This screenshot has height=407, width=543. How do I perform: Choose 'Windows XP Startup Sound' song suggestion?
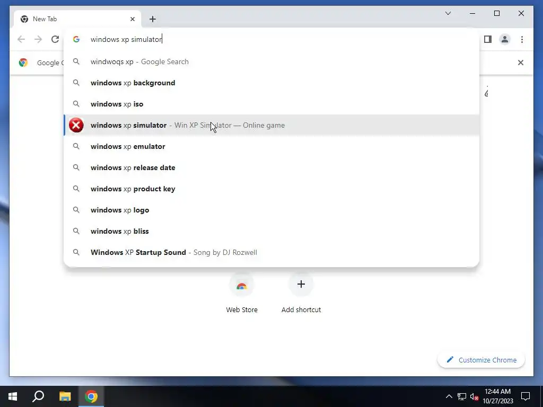pyautogui.click(x=271, y=252)
